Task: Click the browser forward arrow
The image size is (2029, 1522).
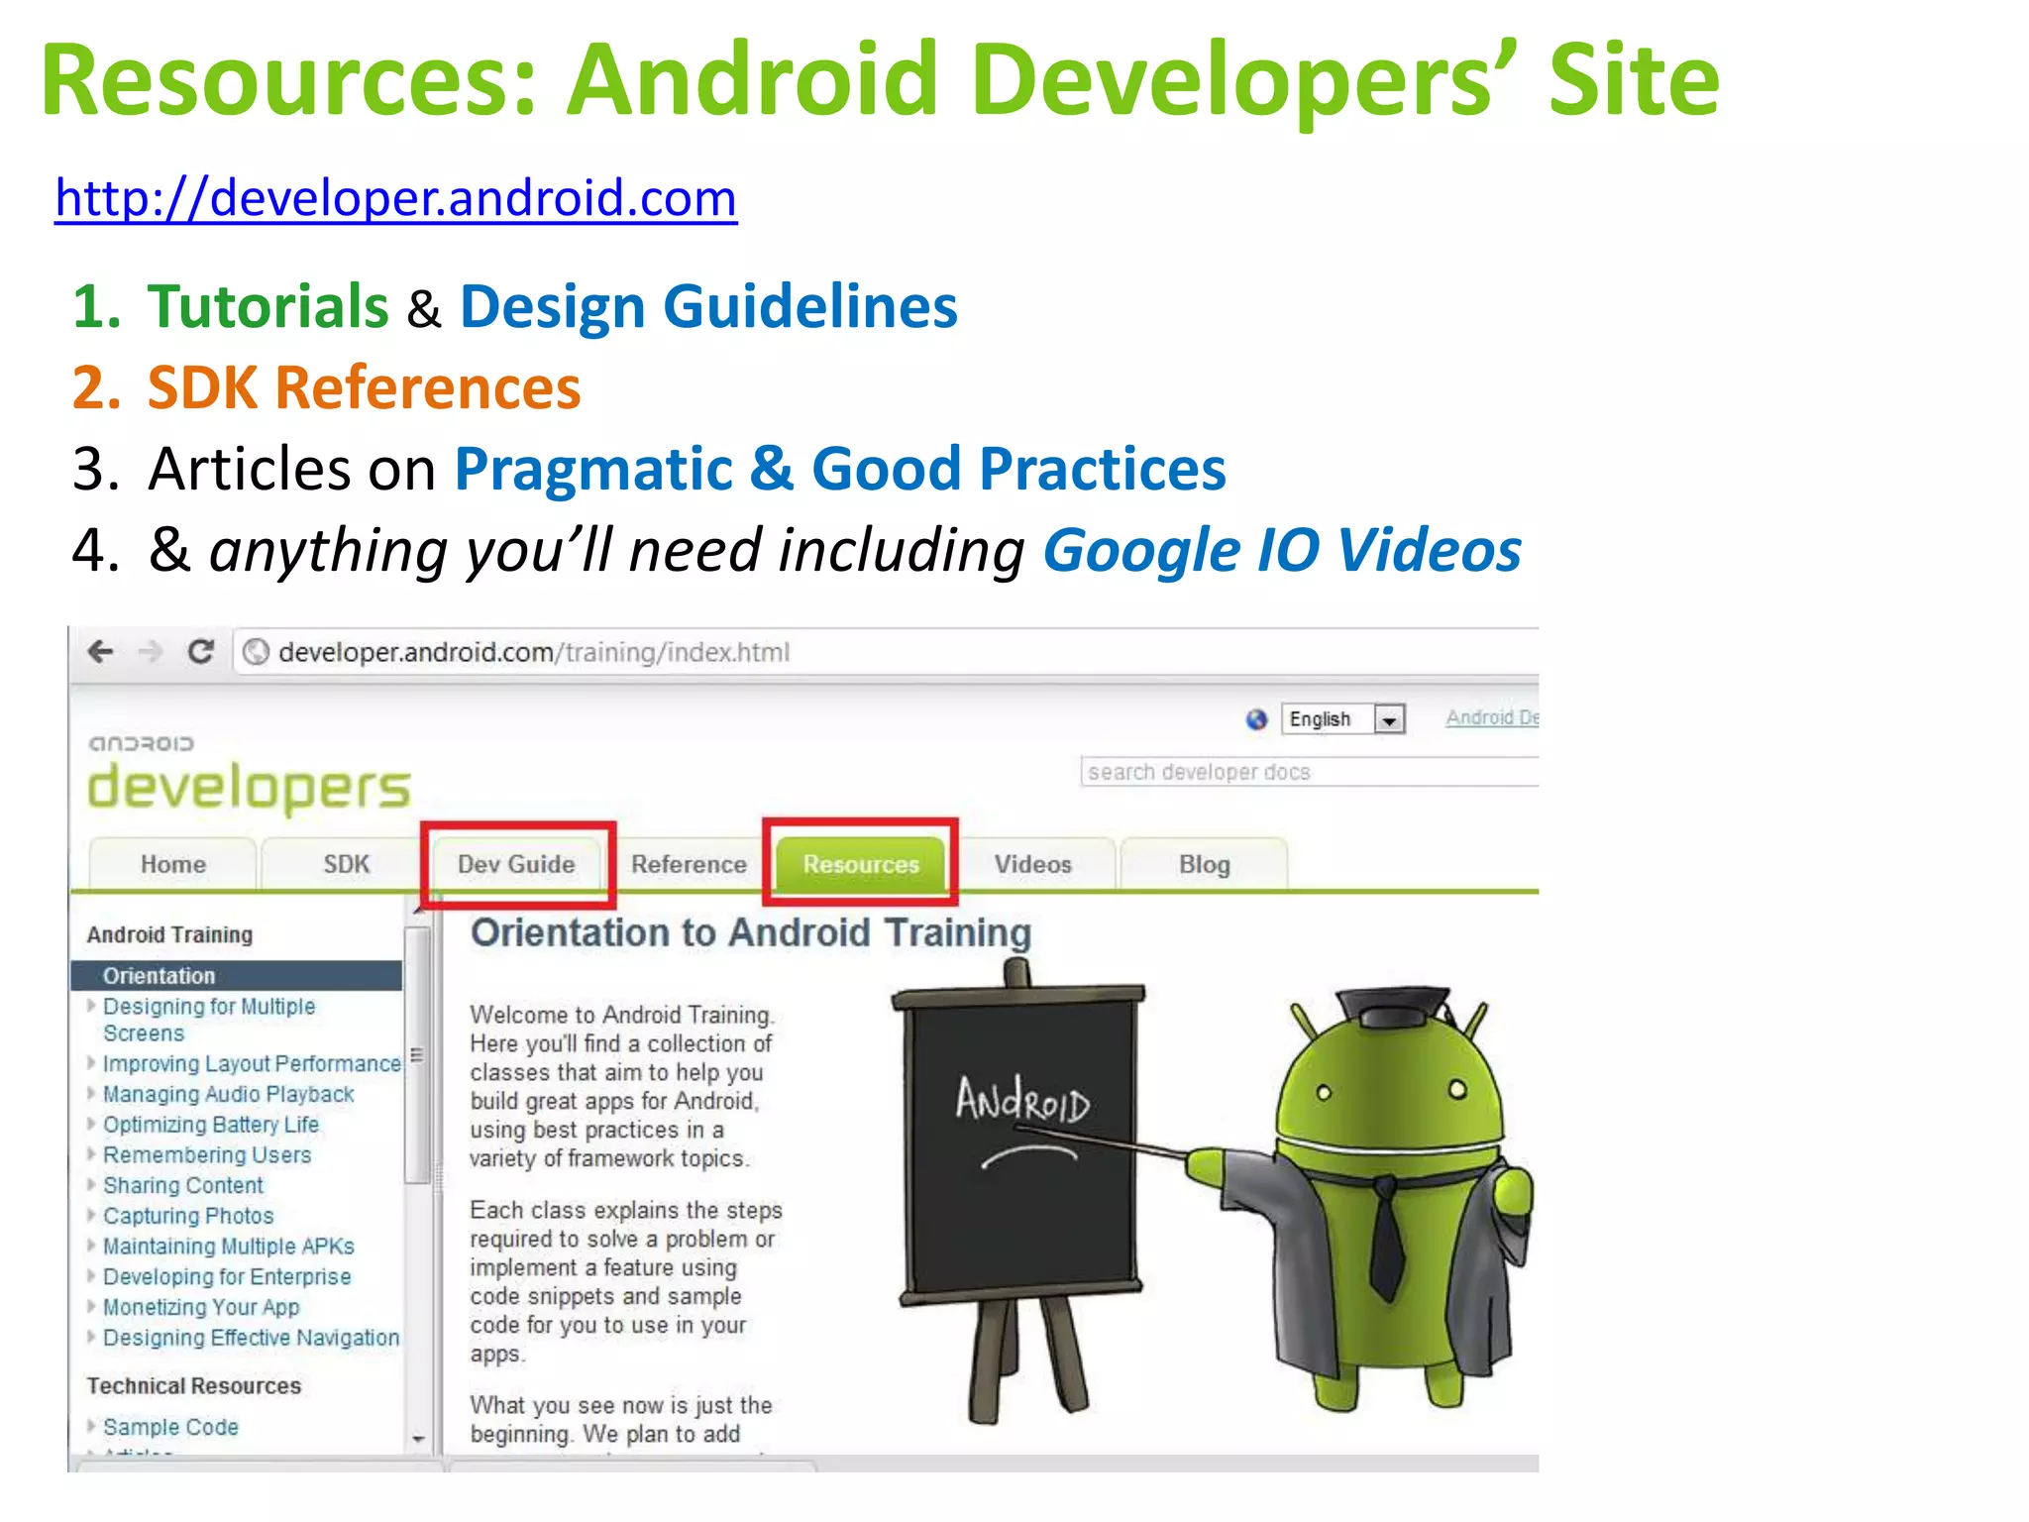Action: [151, 651]
